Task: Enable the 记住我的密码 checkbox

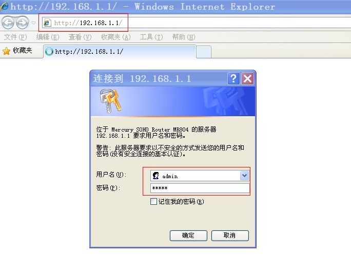Action: coord(153,201)
